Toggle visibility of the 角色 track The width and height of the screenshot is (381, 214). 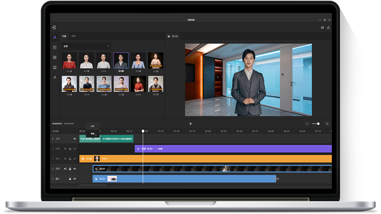click(74, 159)
